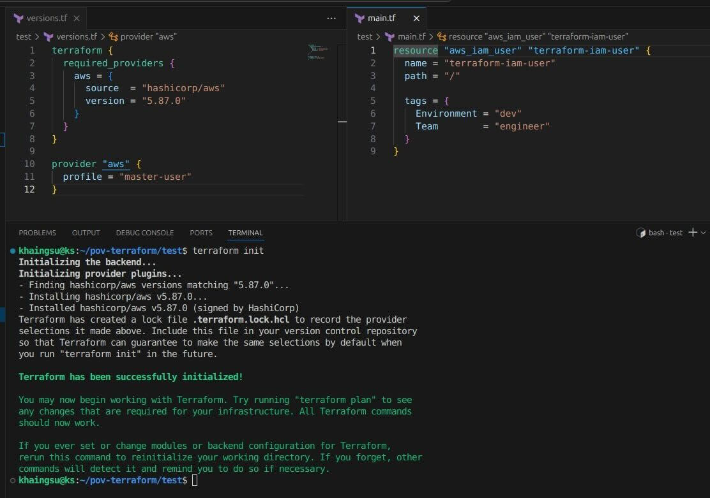
Task: Click the bash - test terminal label
Action: [x=665, y=233]
